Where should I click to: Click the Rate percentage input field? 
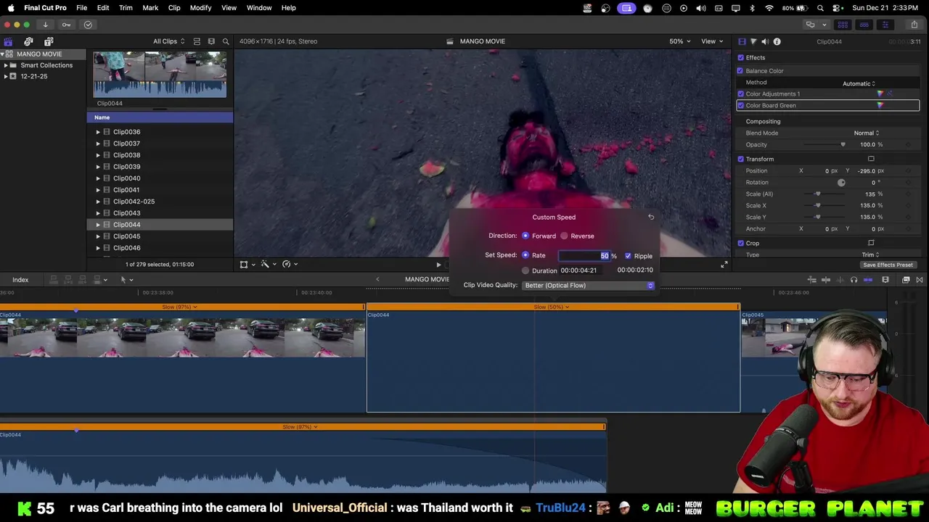tap(584, 256)
